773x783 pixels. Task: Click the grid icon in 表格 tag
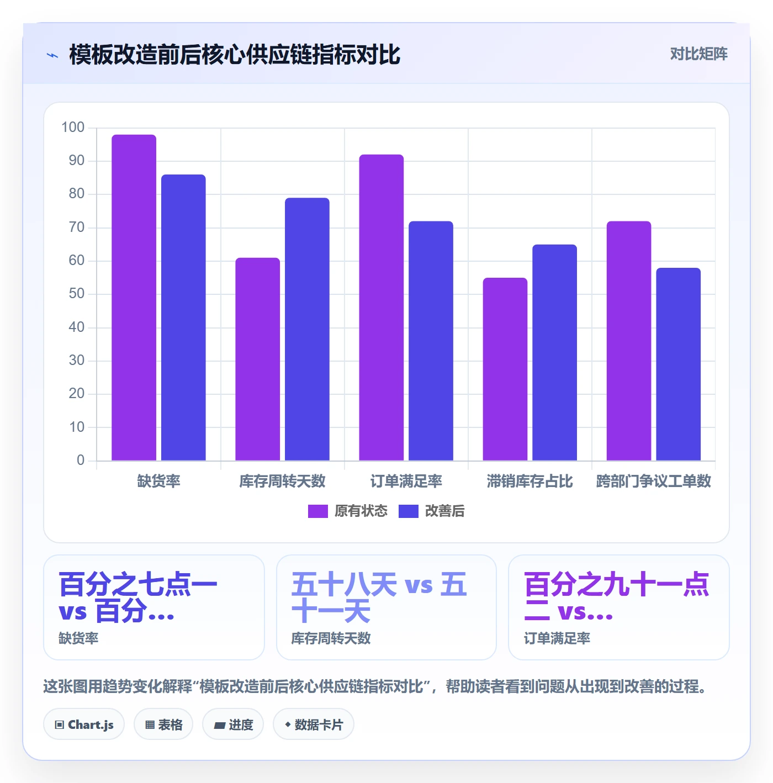(150, 725)
